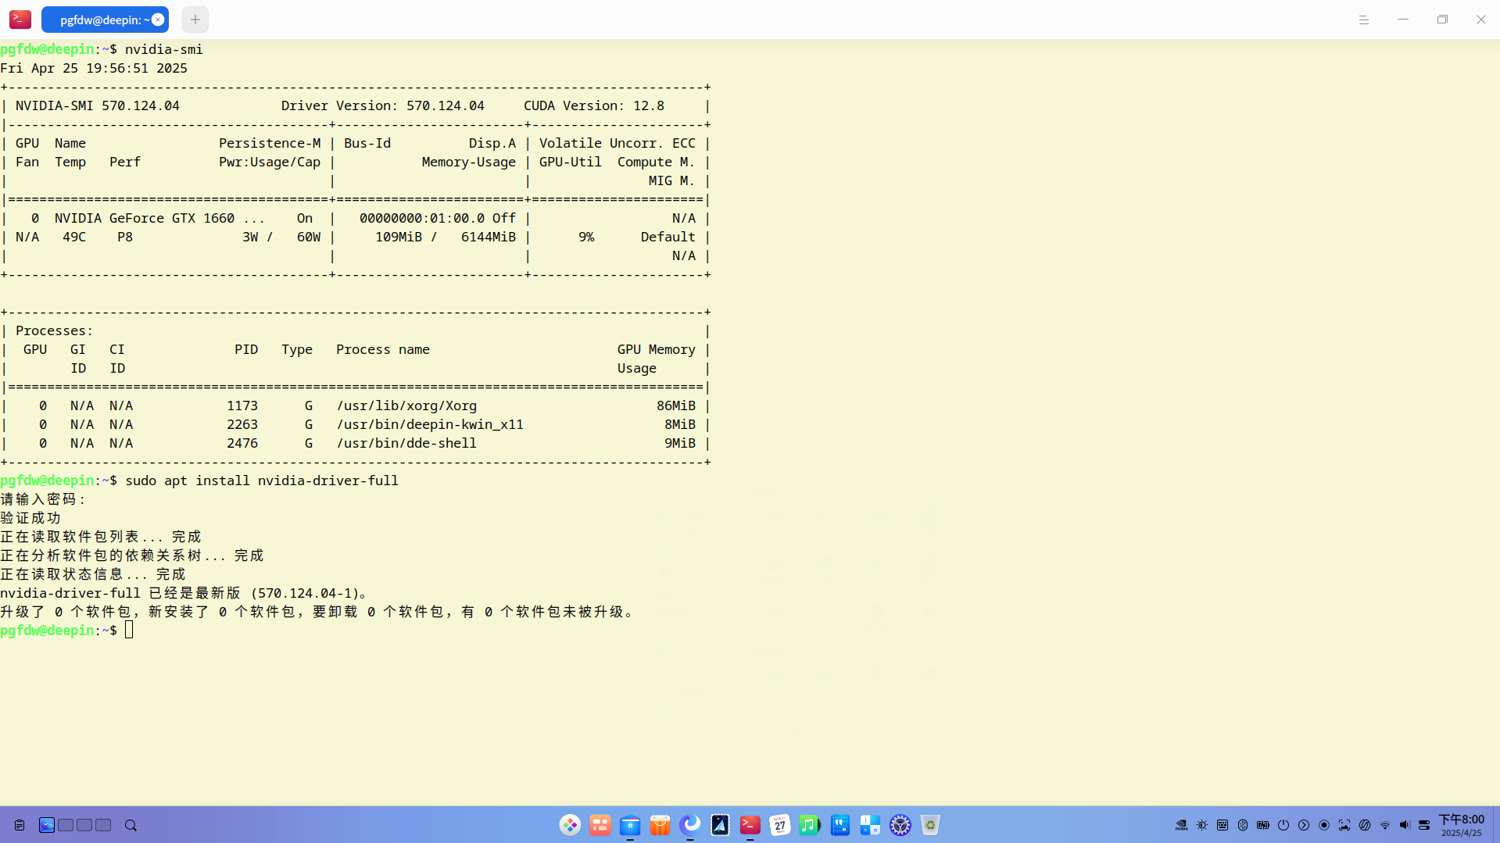Switch to the second empty workspace

(66, 825)
